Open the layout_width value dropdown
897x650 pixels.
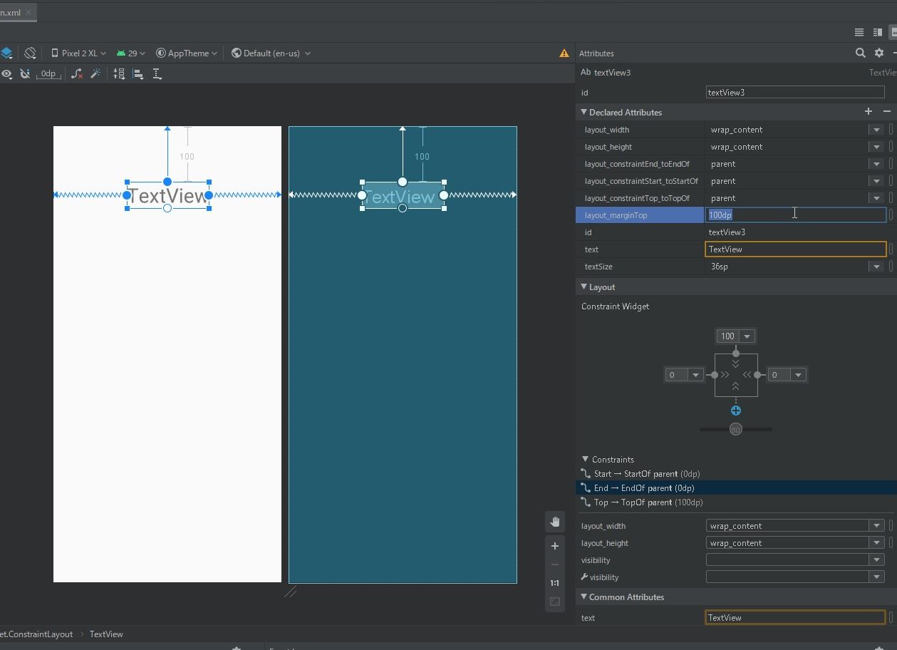(x=876, y=129)
